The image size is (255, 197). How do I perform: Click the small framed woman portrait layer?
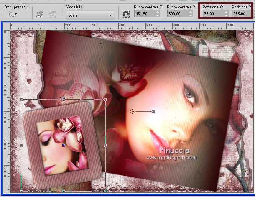(x=62, y=145)
